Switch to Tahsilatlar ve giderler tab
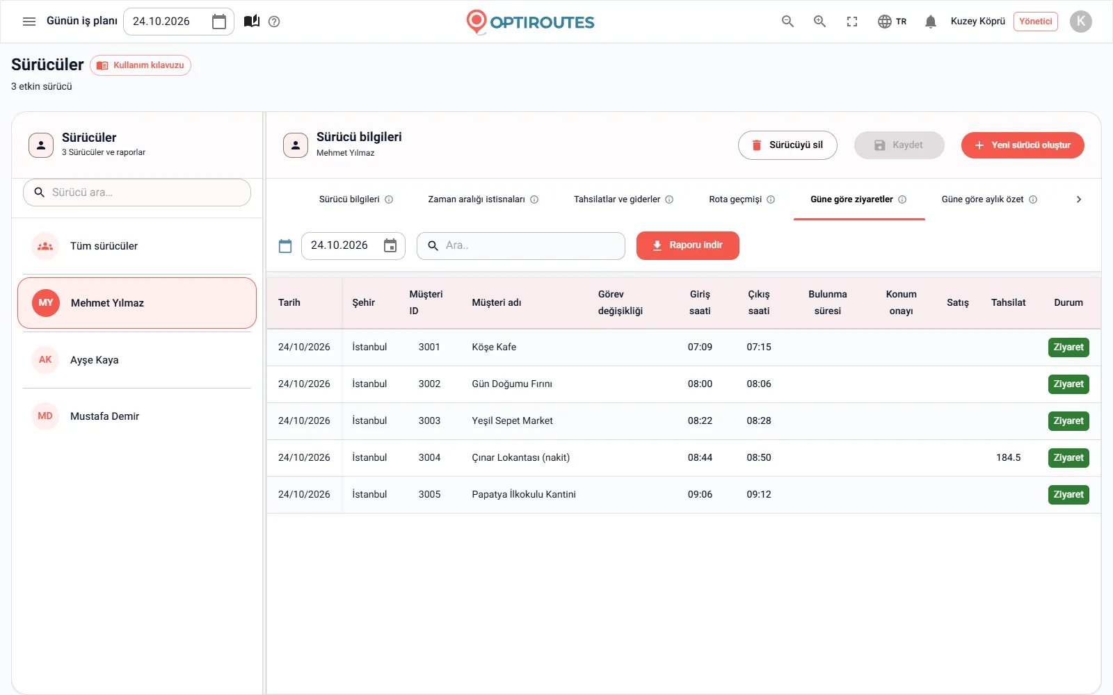 pos(623,199)
